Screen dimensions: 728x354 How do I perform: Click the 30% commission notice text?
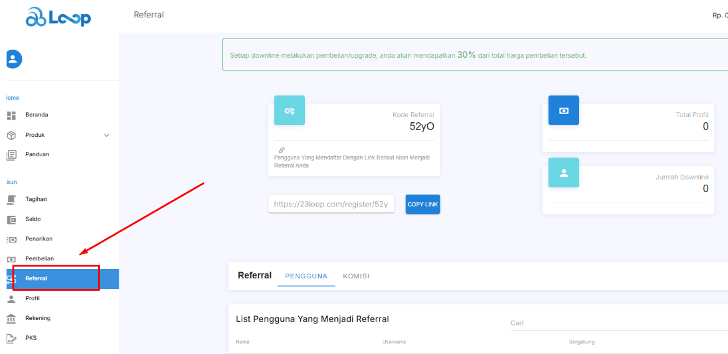[x=409, y=55]
